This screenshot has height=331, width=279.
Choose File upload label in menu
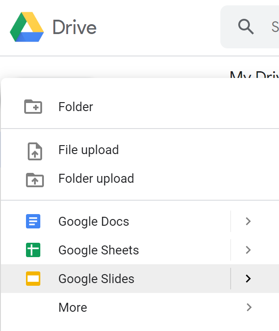88,150
